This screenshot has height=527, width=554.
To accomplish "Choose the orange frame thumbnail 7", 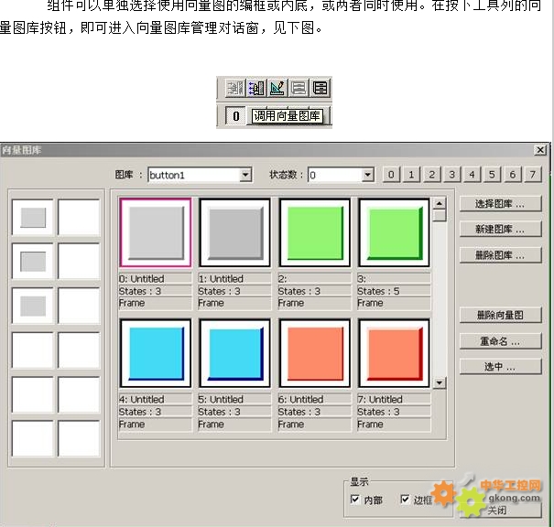I will 394,353.
